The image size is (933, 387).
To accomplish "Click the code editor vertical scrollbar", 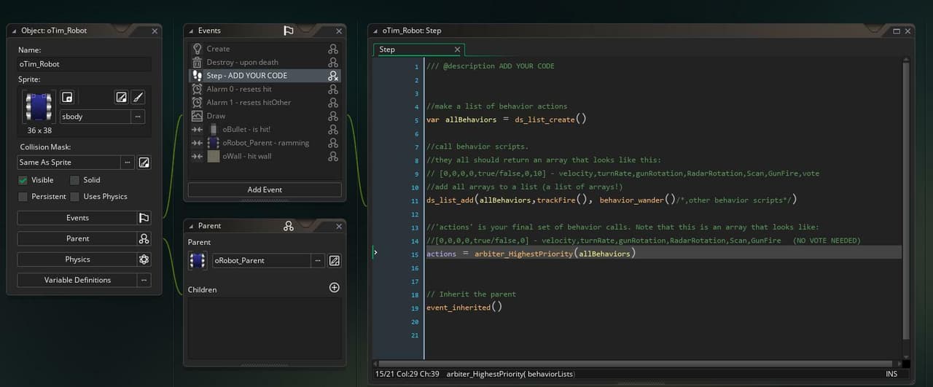I will 906,200.
